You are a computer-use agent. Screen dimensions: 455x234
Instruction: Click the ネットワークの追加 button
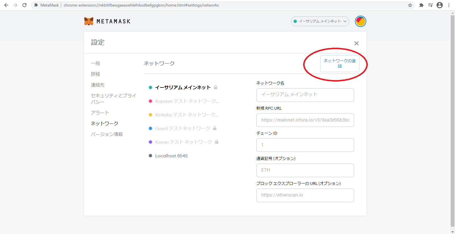point(340,63)
